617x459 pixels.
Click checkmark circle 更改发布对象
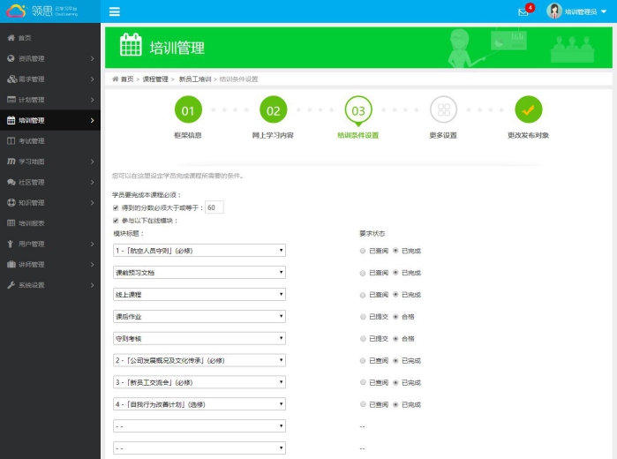coord(529,109)
